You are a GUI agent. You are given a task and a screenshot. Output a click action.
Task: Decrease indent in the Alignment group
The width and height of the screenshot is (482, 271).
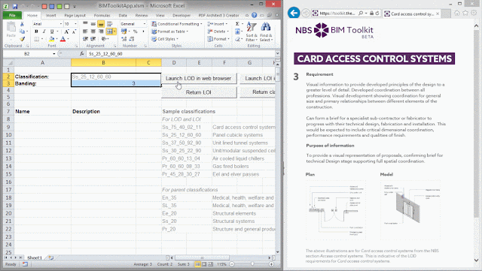pyautogui.click(x=85, y=39)
